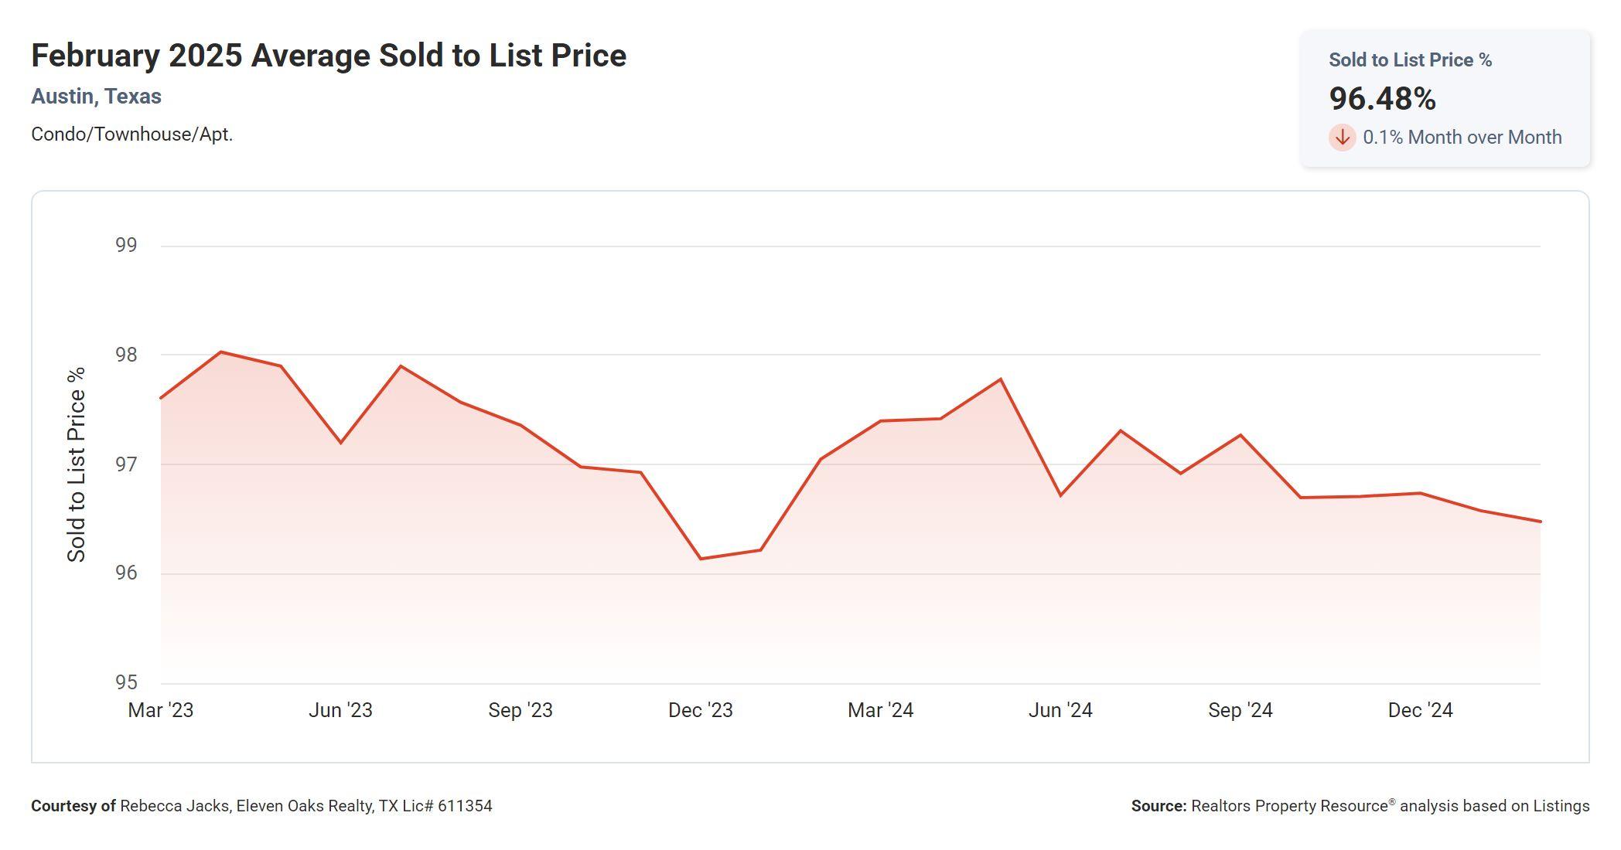The height and width of the screenshot is (850, 1621).
Task: Click the Mar '23 x-axis label
Action: click(161, 710)
